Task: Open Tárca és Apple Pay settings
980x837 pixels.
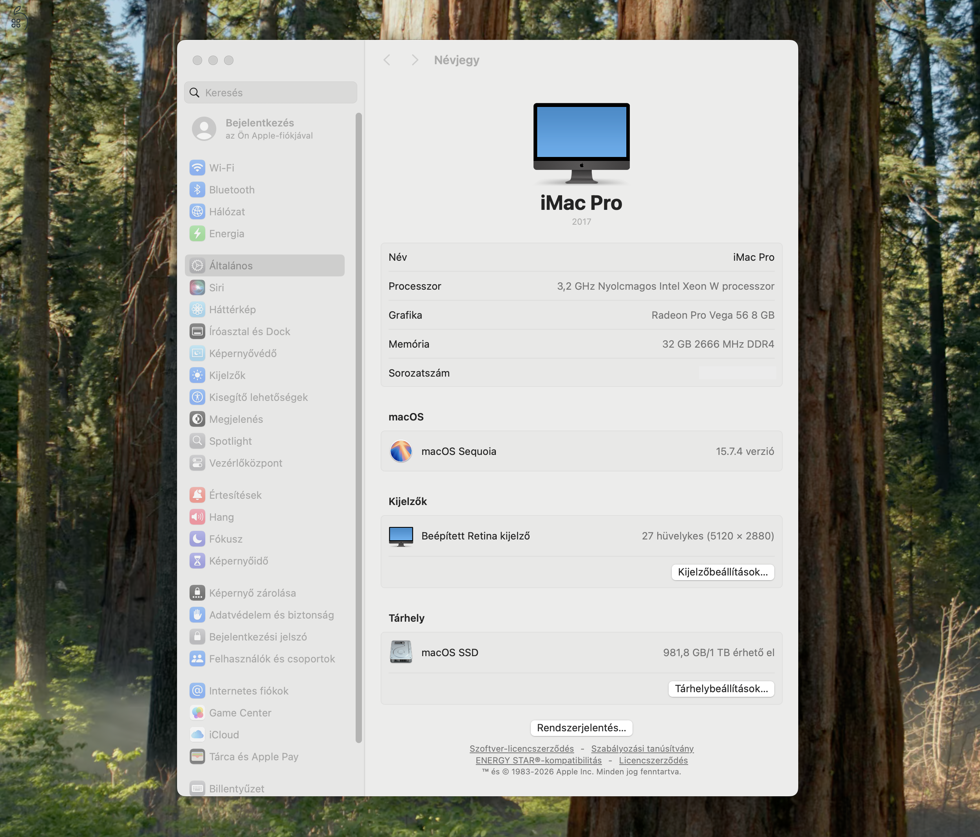Action: 253,757
